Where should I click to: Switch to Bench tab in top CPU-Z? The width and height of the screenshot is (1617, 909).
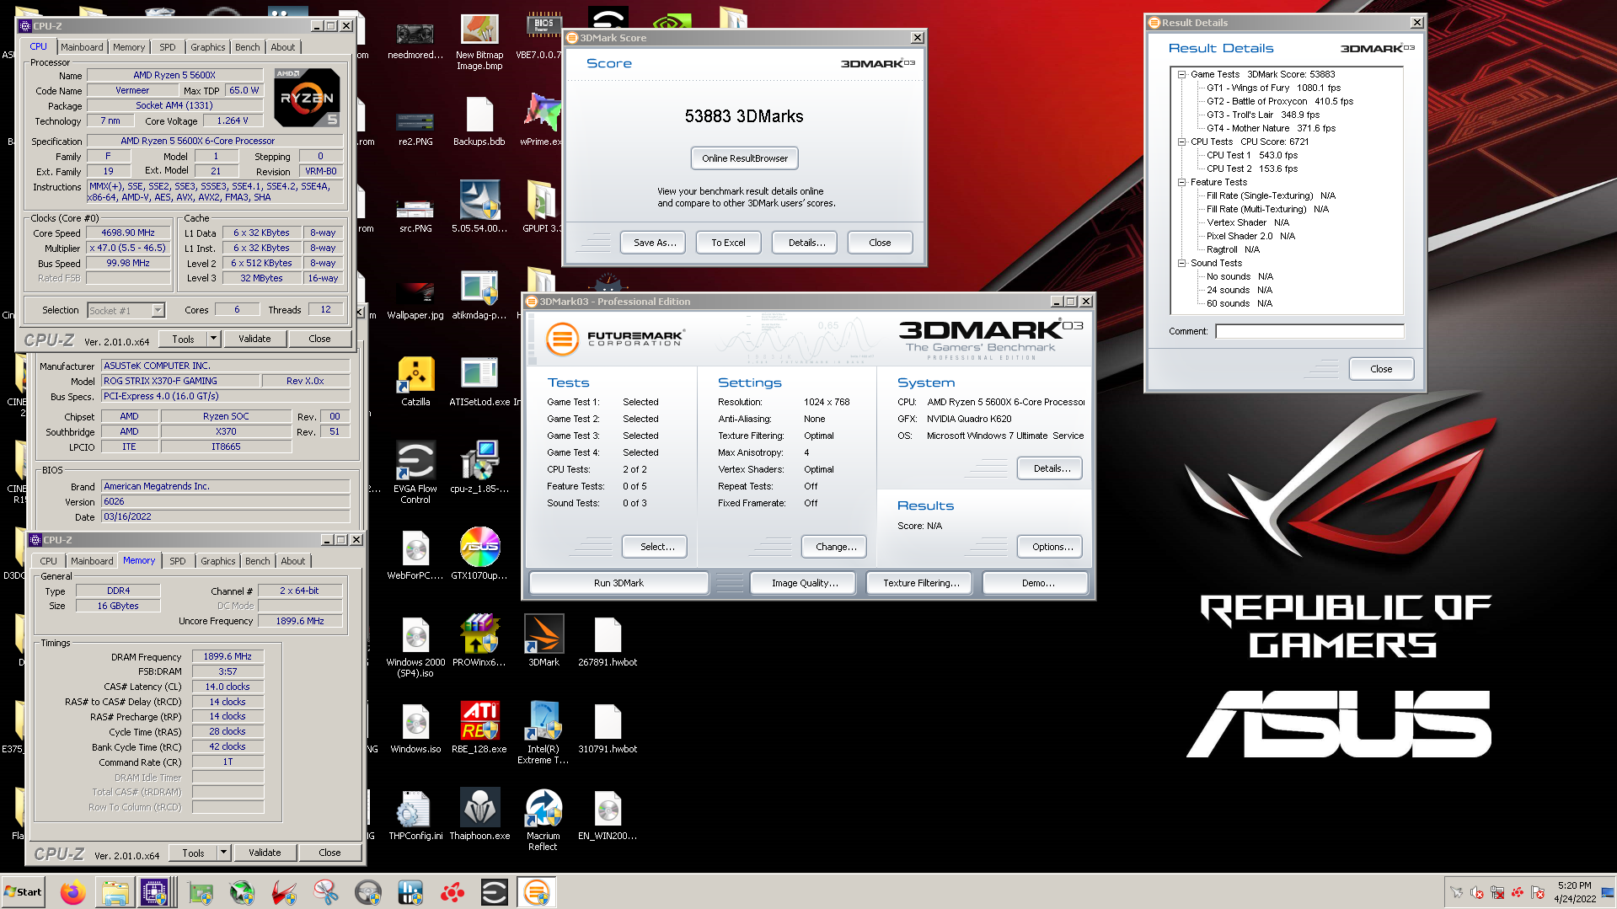[x=247, y=47]
